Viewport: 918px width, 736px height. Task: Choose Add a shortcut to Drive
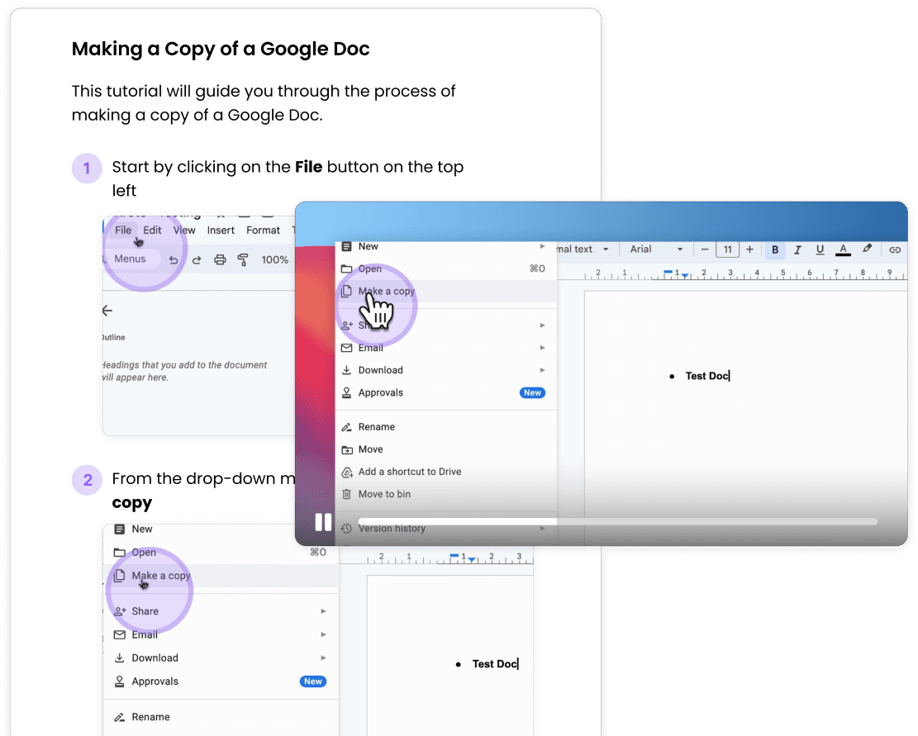point(411,471)
